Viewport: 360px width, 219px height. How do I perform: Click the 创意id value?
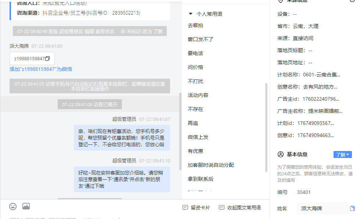[316, 136]
